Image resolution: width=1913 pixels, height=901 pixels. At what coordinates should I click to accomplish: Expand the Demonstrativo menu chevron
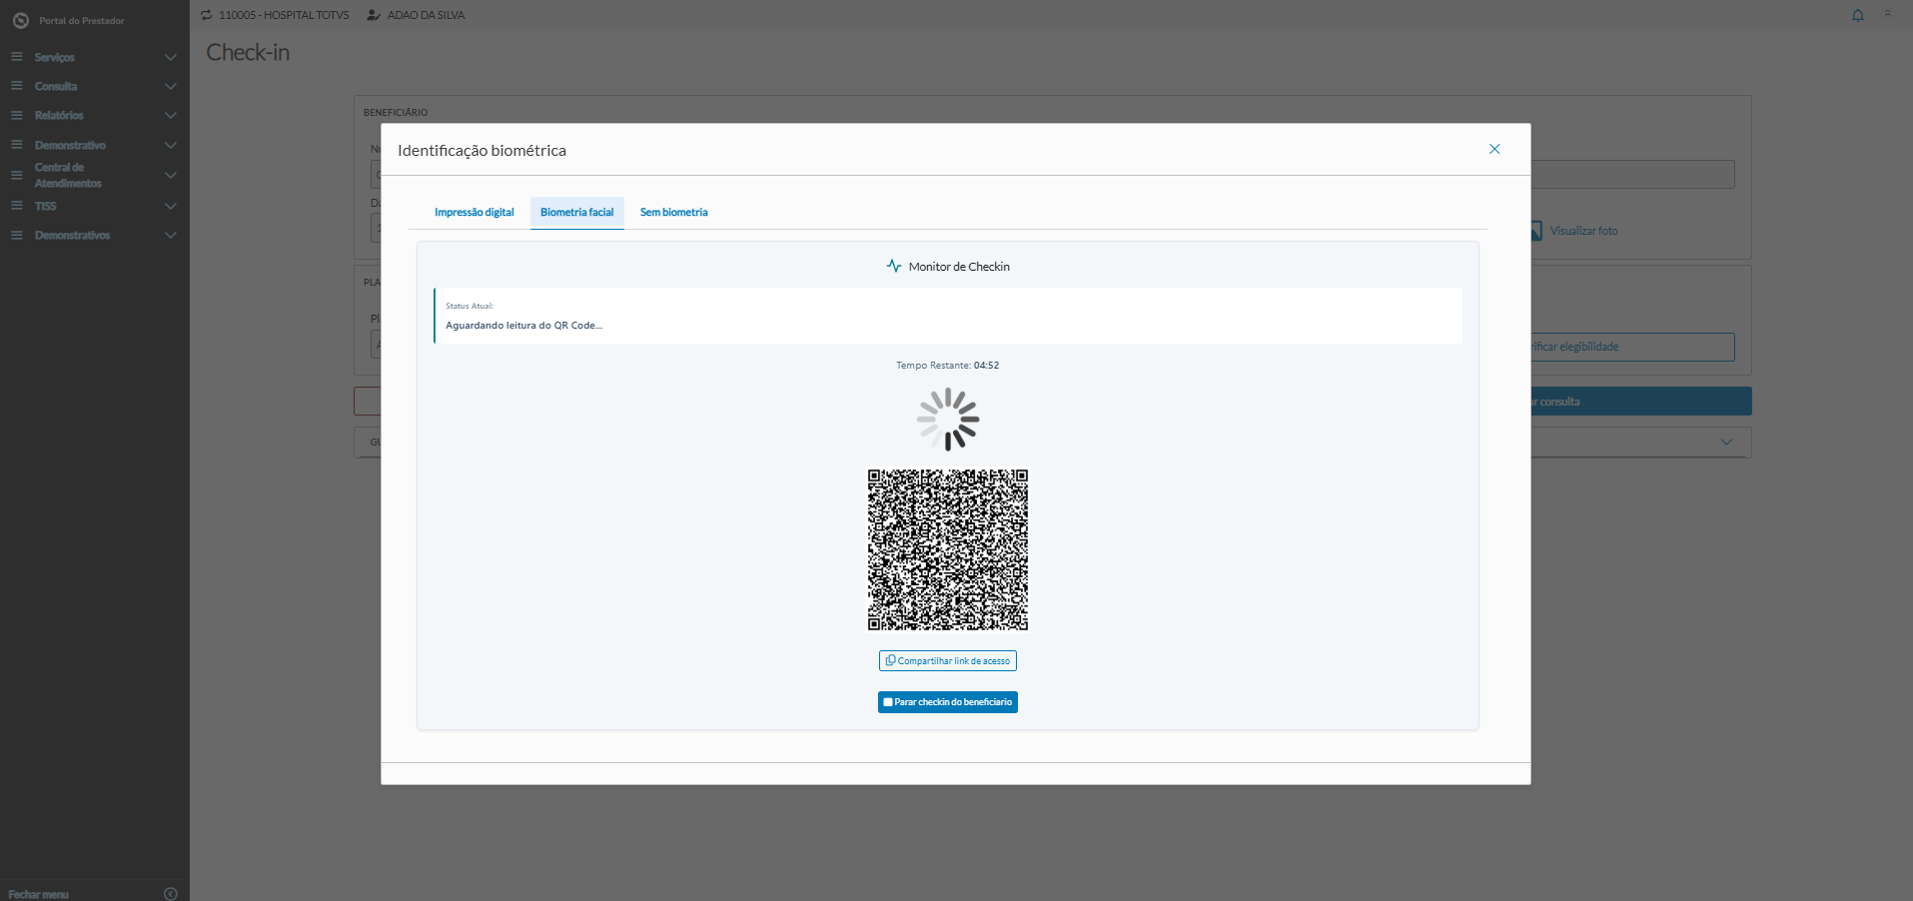point(171,145)
